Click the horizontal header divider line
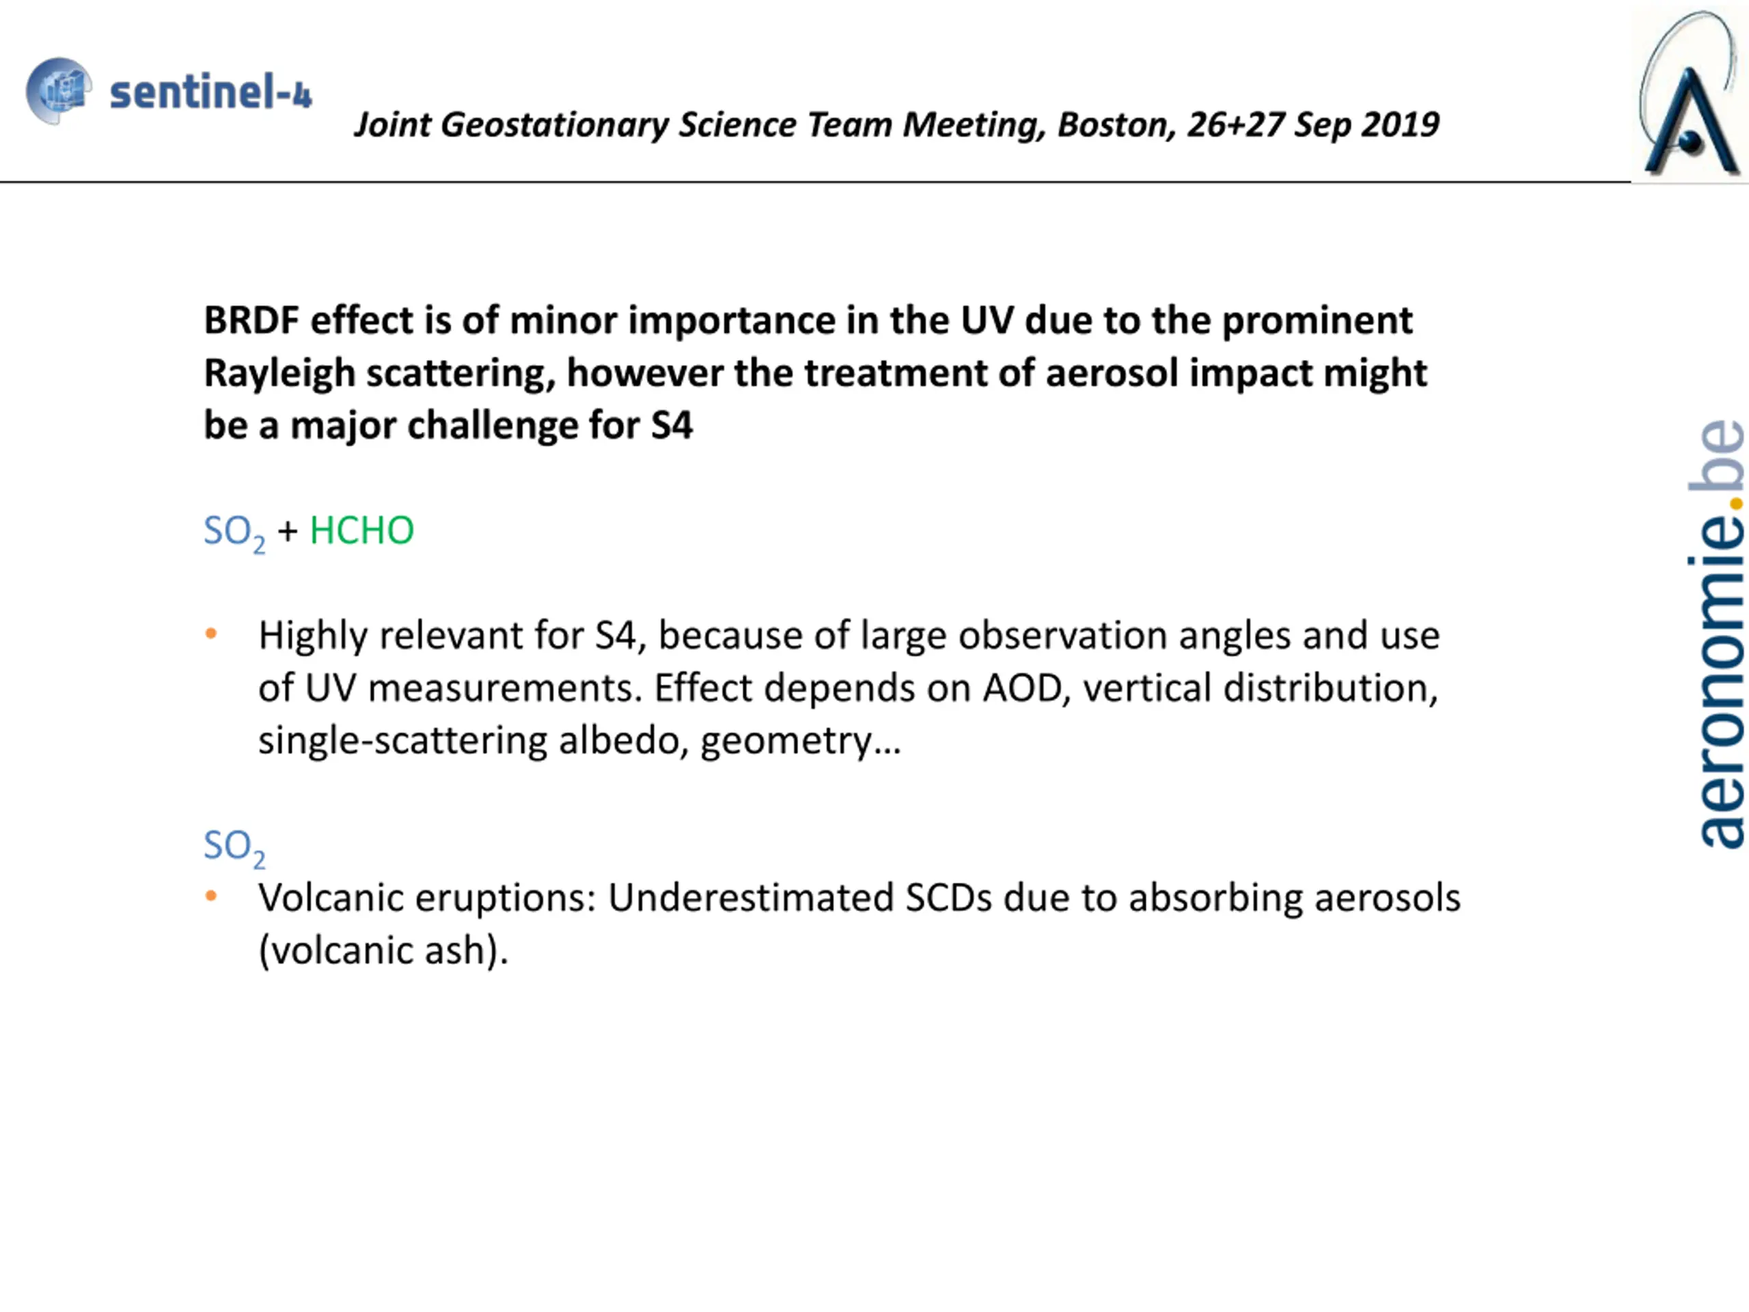The height and width of the screenshot is (1312, 1749). coord(815,182)
